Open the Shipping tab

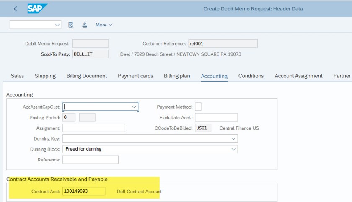tap(45, 76)
